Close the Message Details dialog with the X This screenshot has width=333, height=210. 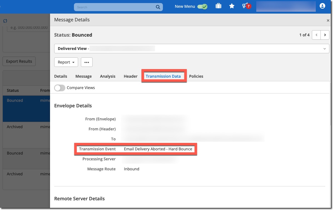pos(328,20)
